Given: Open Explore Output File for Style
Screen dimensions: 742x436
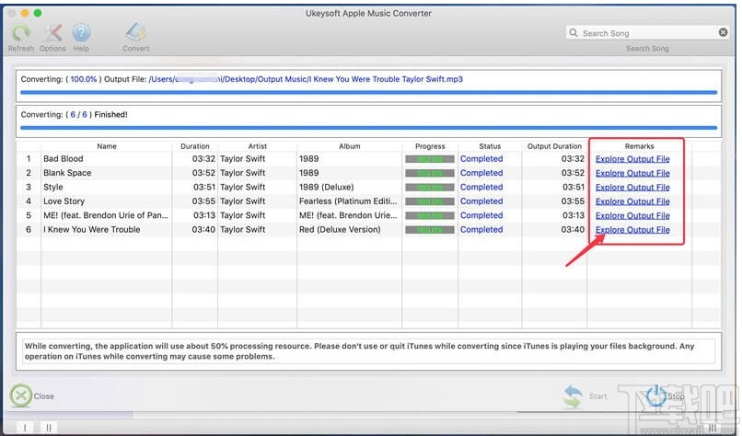Looking at the screenshot, I should [632, 188].
